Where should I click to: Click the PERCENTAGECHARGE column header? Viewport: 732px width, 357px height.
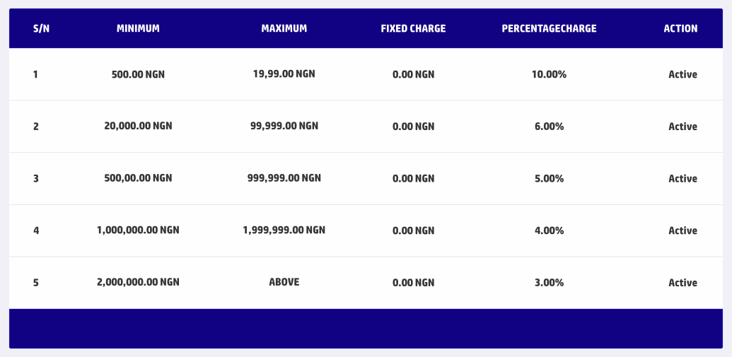(x=549, y=28)
